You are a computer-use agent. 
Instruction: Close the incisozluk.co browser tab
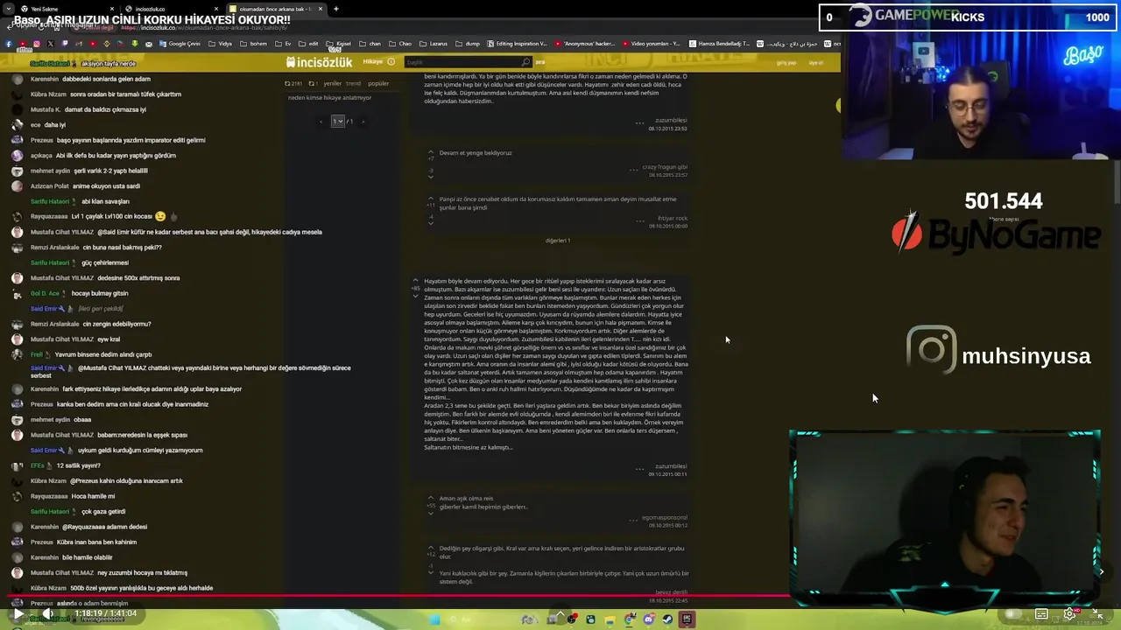coord(216,9)
